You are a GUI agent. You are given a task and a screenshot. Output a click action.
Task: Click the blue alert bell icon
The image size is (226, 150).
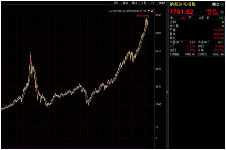point(222,12)
